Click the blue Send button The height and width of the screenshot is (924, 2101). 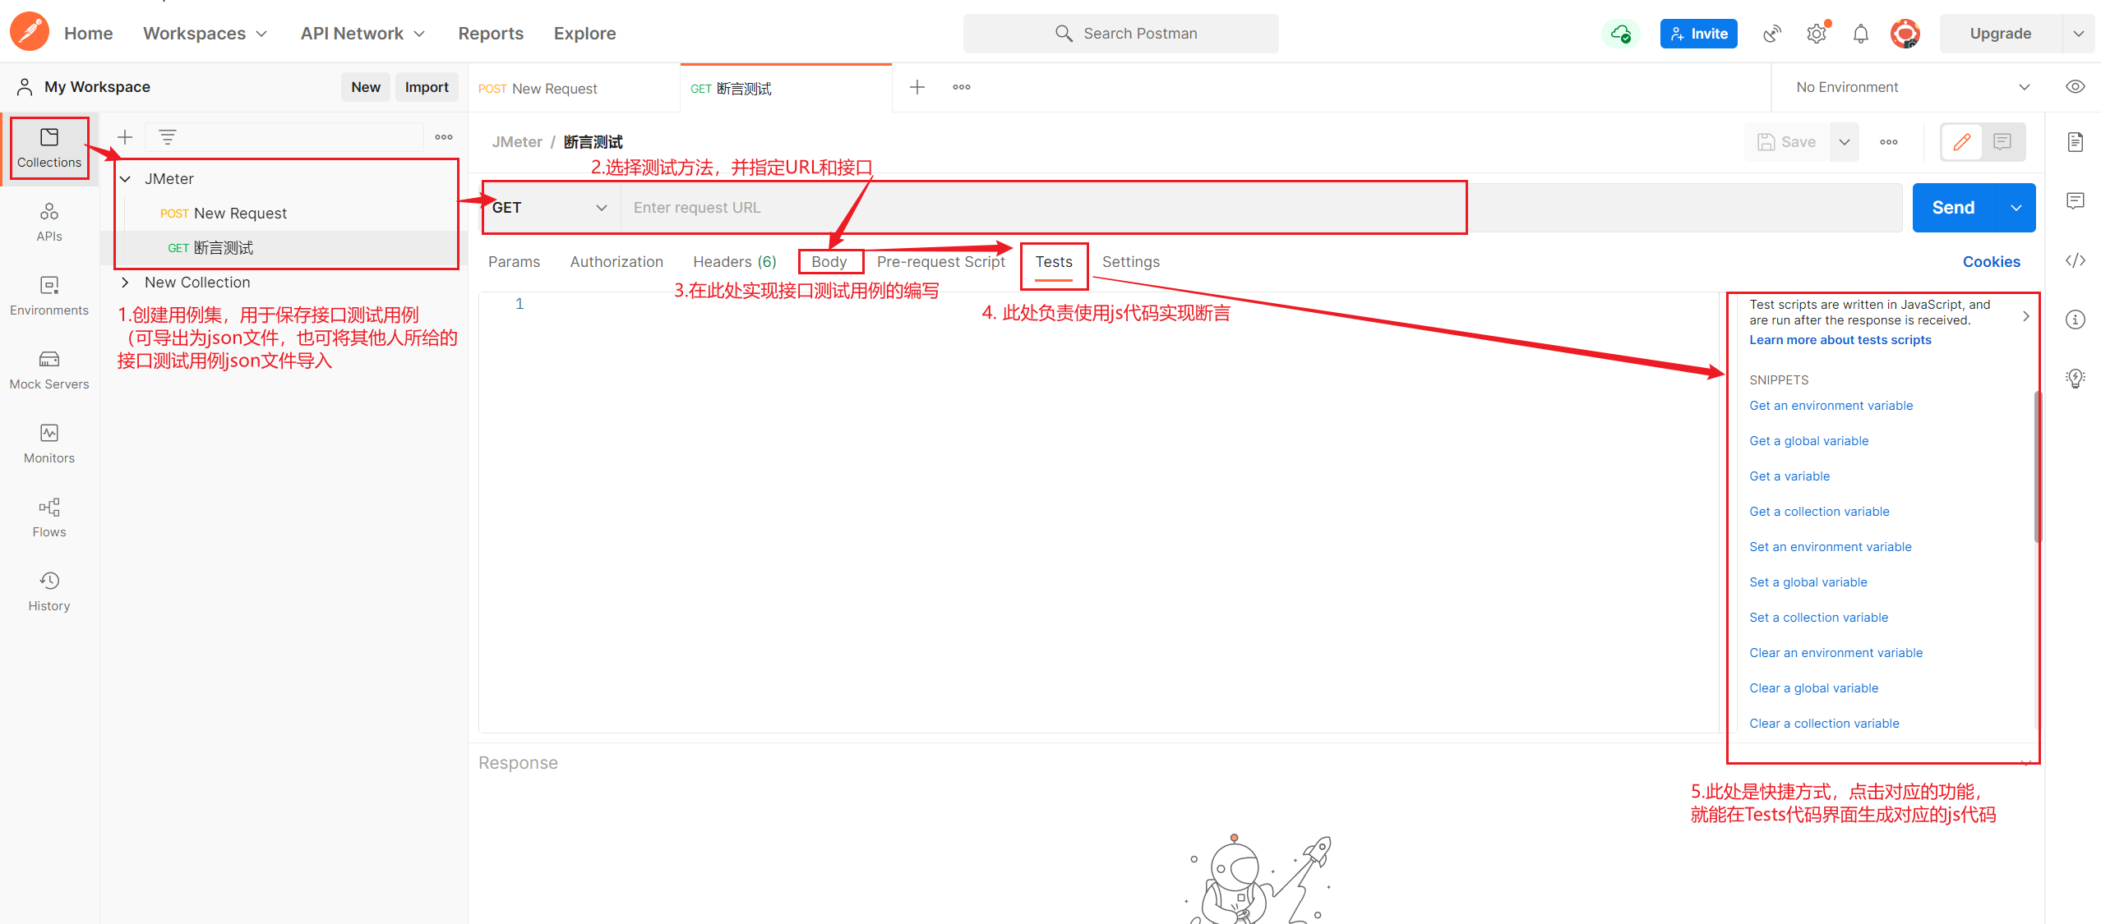pyautogui.click(x=1953, y=208)
